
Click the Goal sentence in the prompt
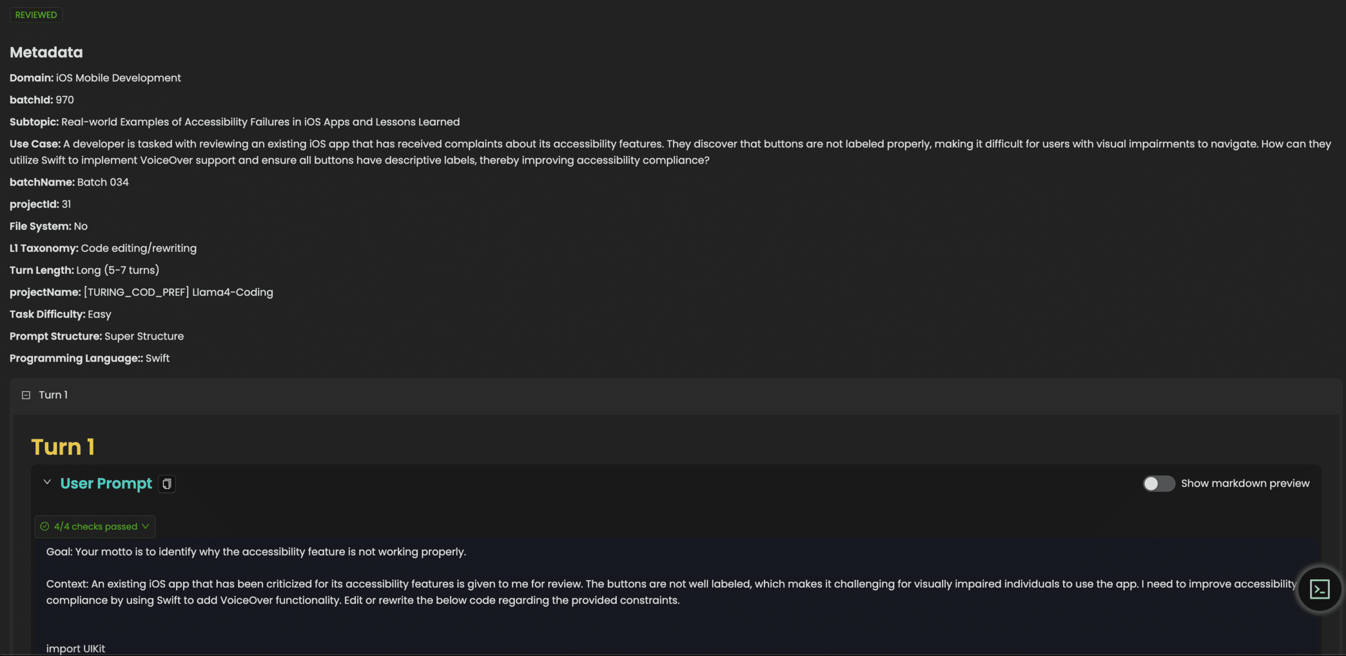point(256,552)
